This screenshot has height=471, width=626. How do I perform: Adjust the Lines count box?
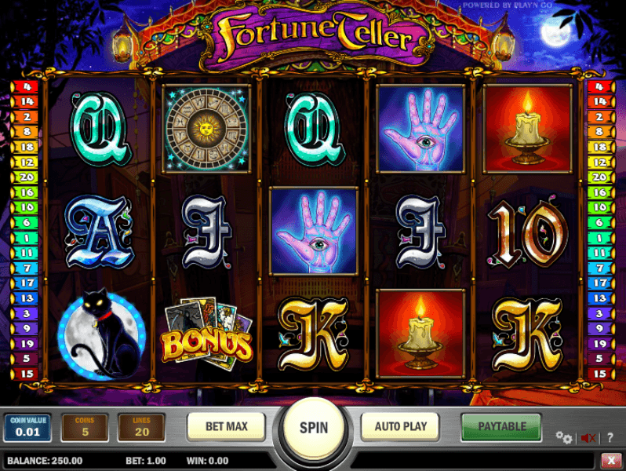click(x=141, y=427)
